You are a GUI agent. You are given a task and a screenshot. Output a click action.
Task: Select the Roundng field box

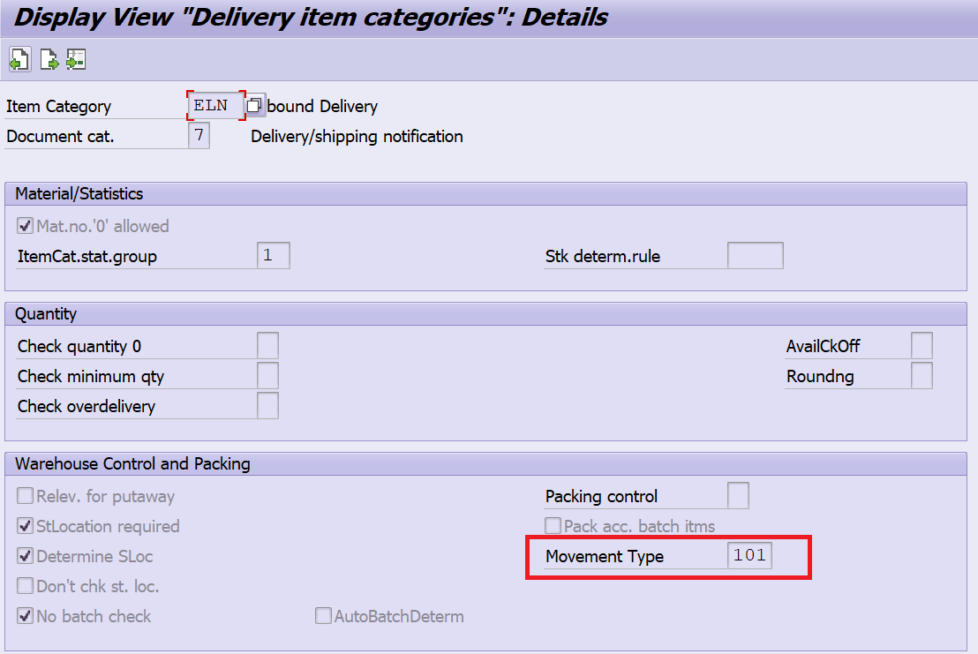pyautogui.click(x=922, y=376)
